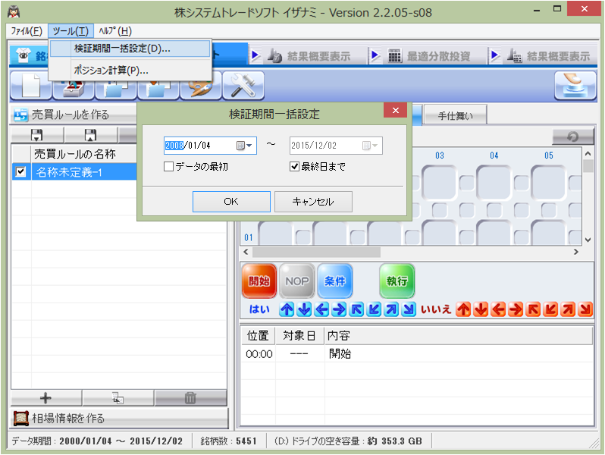Viewport: 605px width, 455px height.
Task: Open the ファイル(F) menu
Action: click(27, 31)
